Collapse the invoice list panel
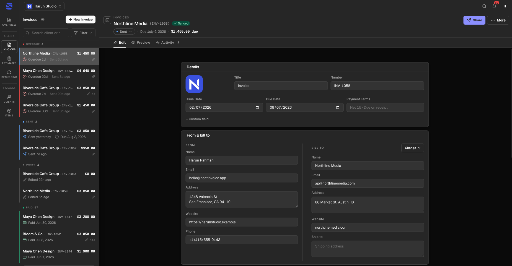The height and width of the screenshot is (266, 512). [107, 20]
